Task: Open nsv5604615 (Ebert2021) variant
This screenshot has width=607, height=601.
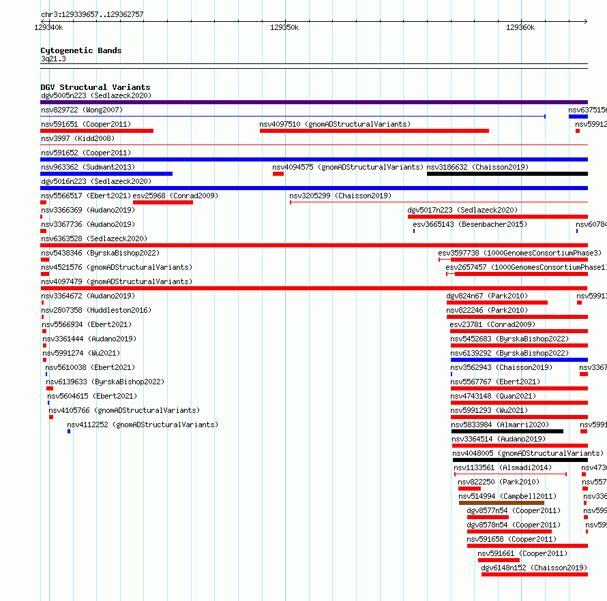Action: pyautogui.click(x=92, y=396)
